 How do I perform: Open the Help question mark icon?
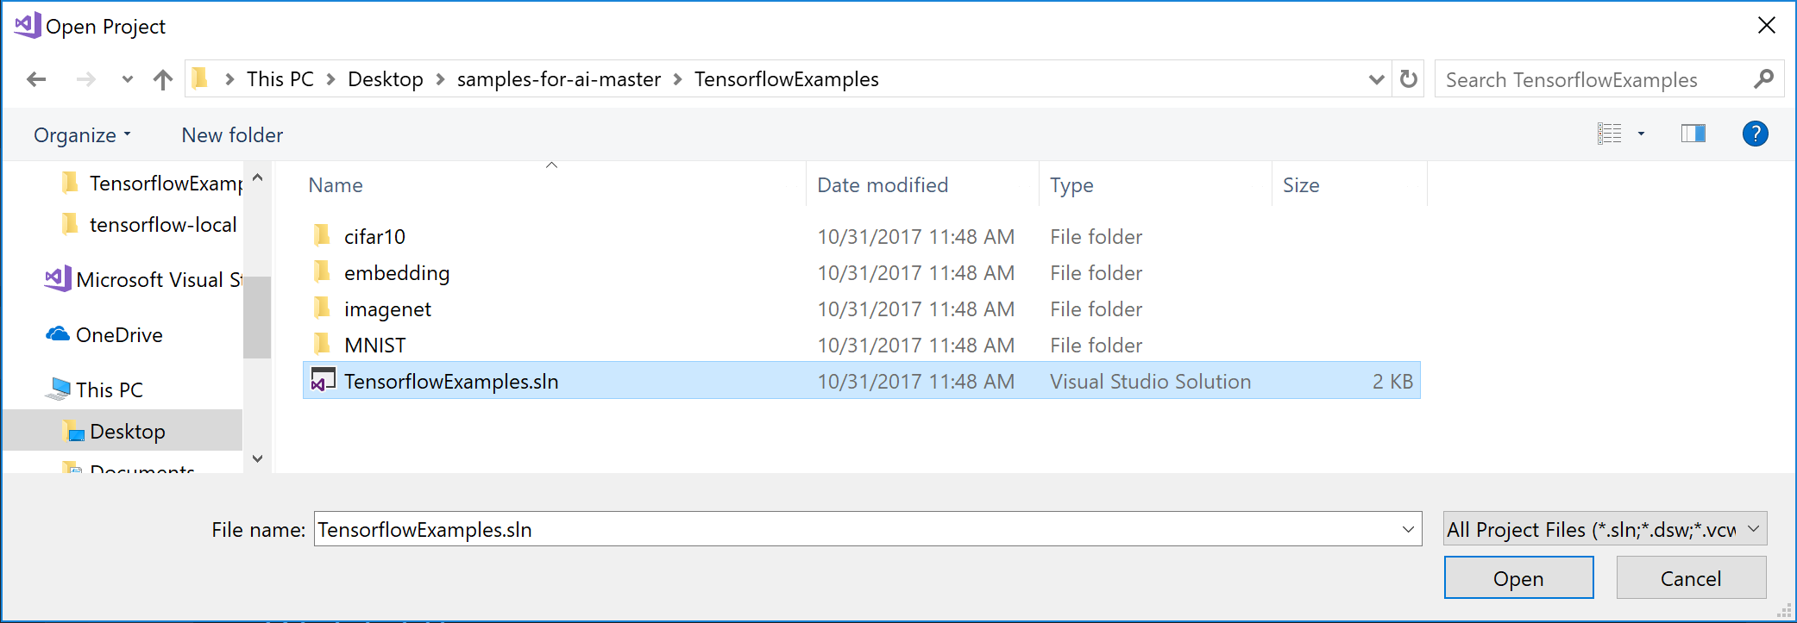pos(1755,134)
